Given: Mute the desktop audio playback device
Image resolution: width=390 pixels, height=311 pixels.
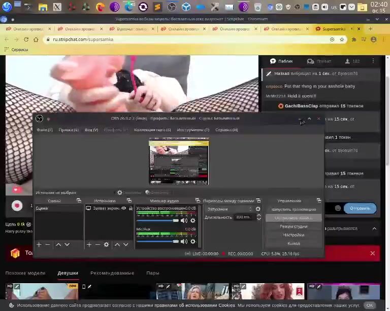Looking at the screenshot, I should [184, 220].
